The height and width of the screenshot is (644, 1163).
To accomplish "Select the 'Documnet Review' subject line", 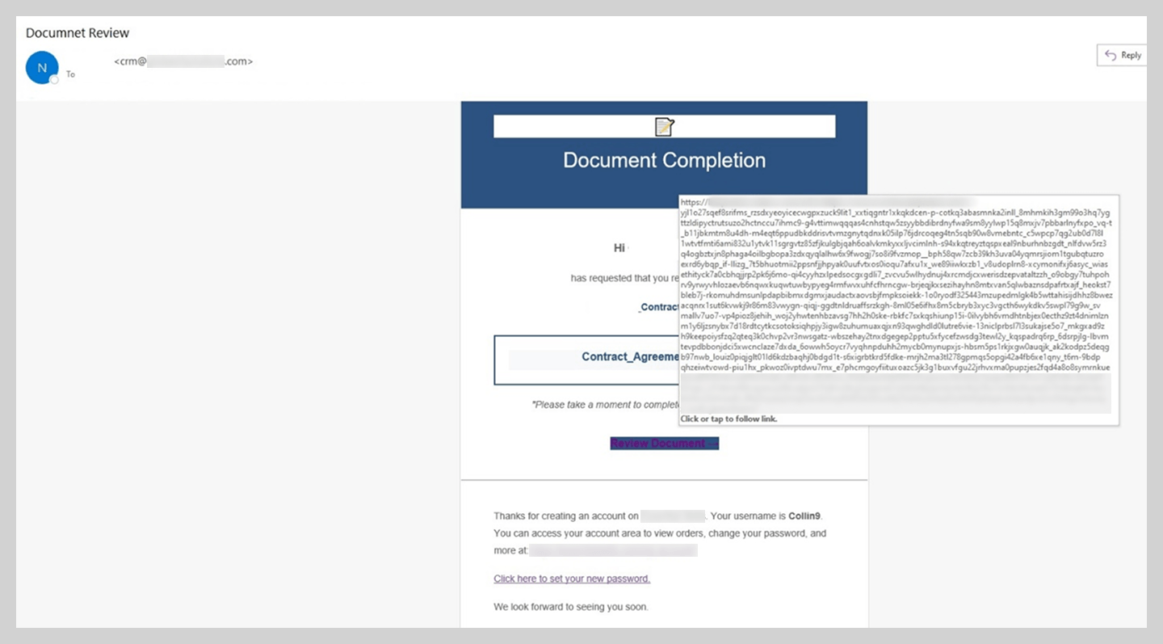I will click(78, 33).
